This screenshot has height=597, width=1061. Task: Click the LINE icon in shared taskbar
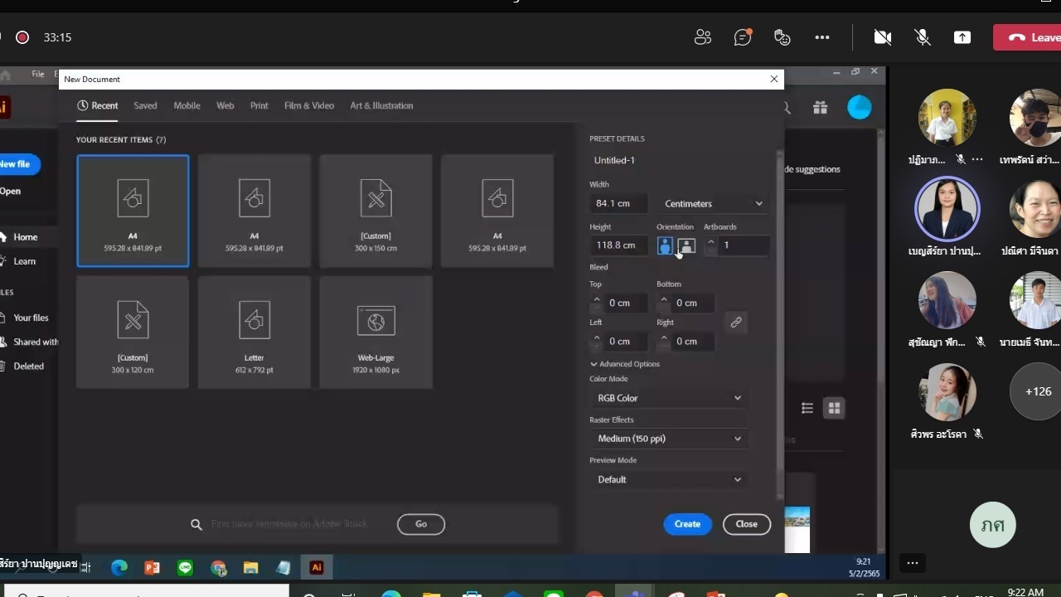(x=185, y=568)
